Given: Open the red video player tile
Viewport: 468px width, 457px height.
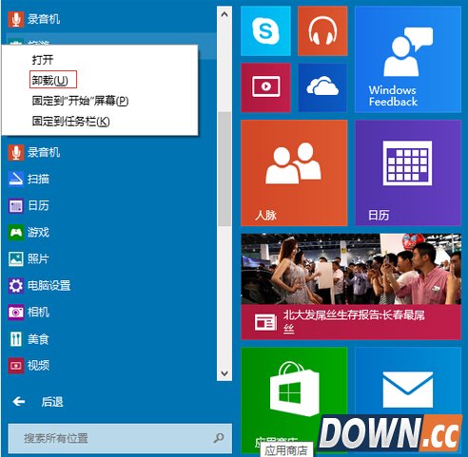Looking at the screenshot, I should [265, 87].
